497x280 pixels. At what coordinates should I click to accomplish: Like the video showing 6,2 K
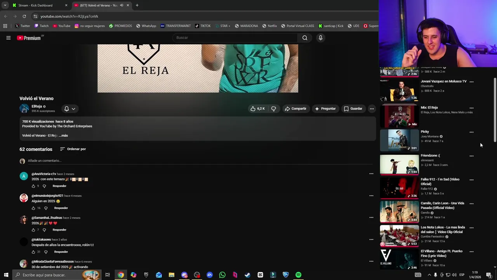257,109
